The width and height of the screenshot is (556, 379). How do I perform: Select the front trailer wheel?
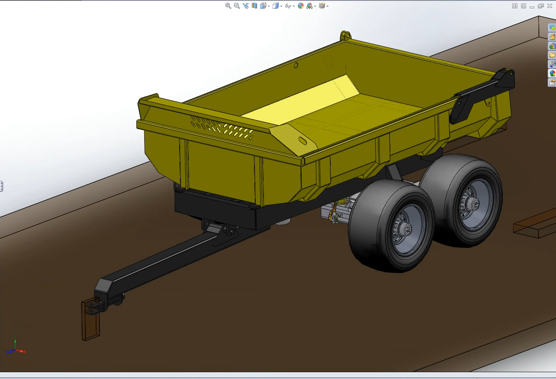coord(391,226)
